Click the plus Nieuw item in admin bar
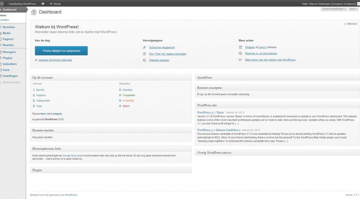The width and height of the screenshot is (360, 199). click(x=55, y=4)
